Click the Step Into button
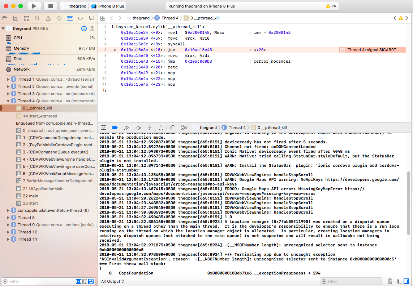 (x=150, y=128)
